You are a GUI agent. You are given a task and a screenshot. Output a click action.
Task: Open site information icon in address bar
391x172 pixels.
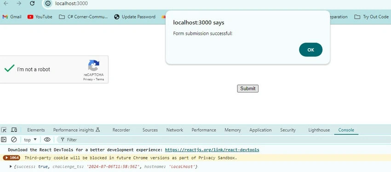[48, 4]
